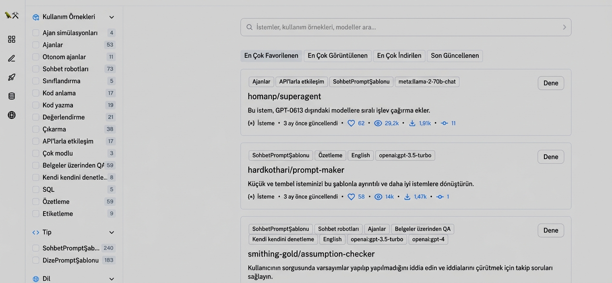
Task: Click the pencil edit icon in sidebar
Action: pos(12,58)
